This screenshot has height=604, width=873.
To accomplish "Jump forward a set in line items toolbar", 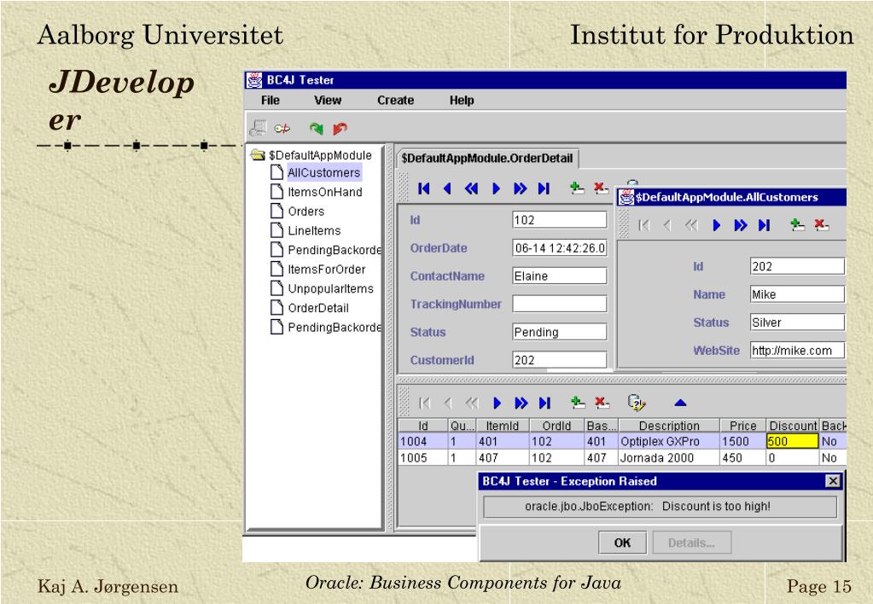I will [521, 403].
